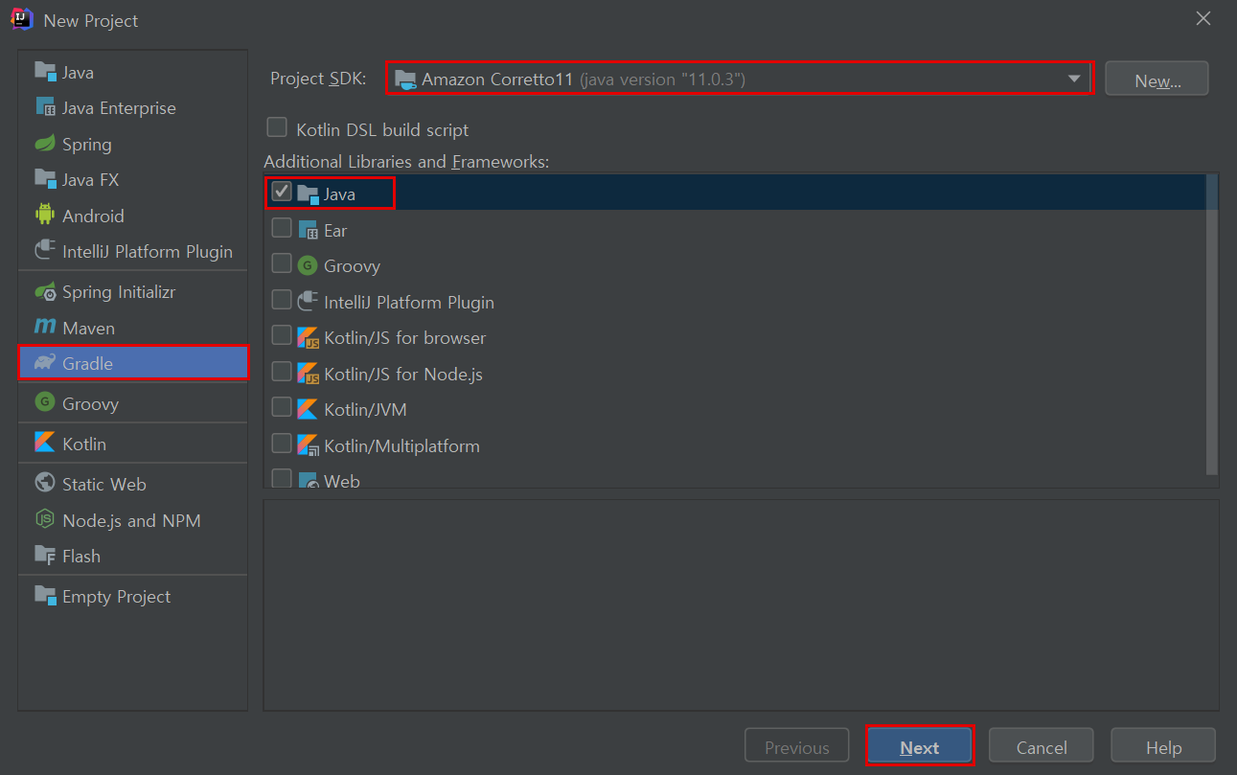Click the 'Java FX' label text

tap(90, 180)
